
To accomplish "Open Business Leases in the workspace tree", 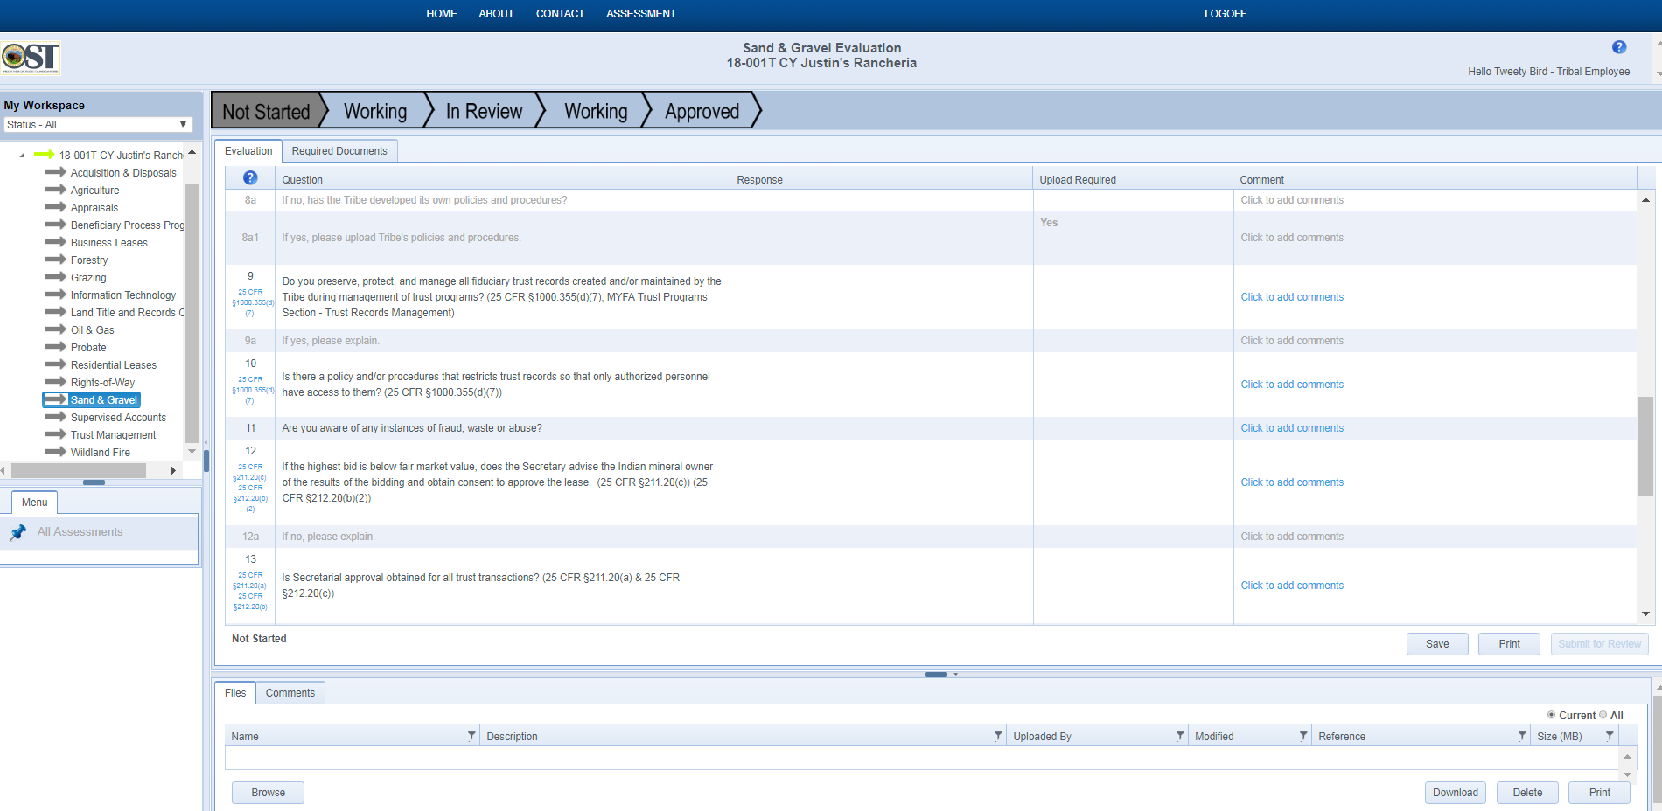I will coord(109,243).
